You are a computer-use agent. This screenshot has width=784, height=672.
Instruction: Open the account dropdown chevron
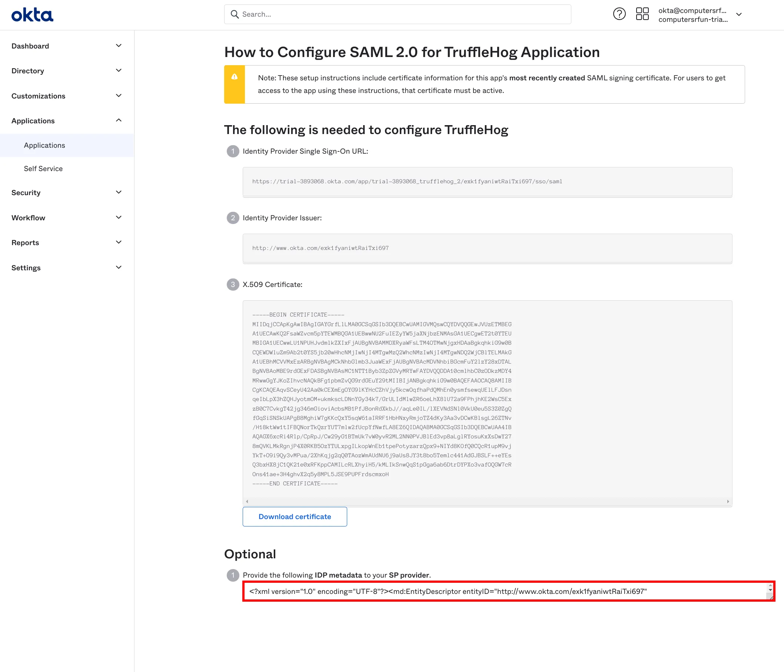point(738,14)
